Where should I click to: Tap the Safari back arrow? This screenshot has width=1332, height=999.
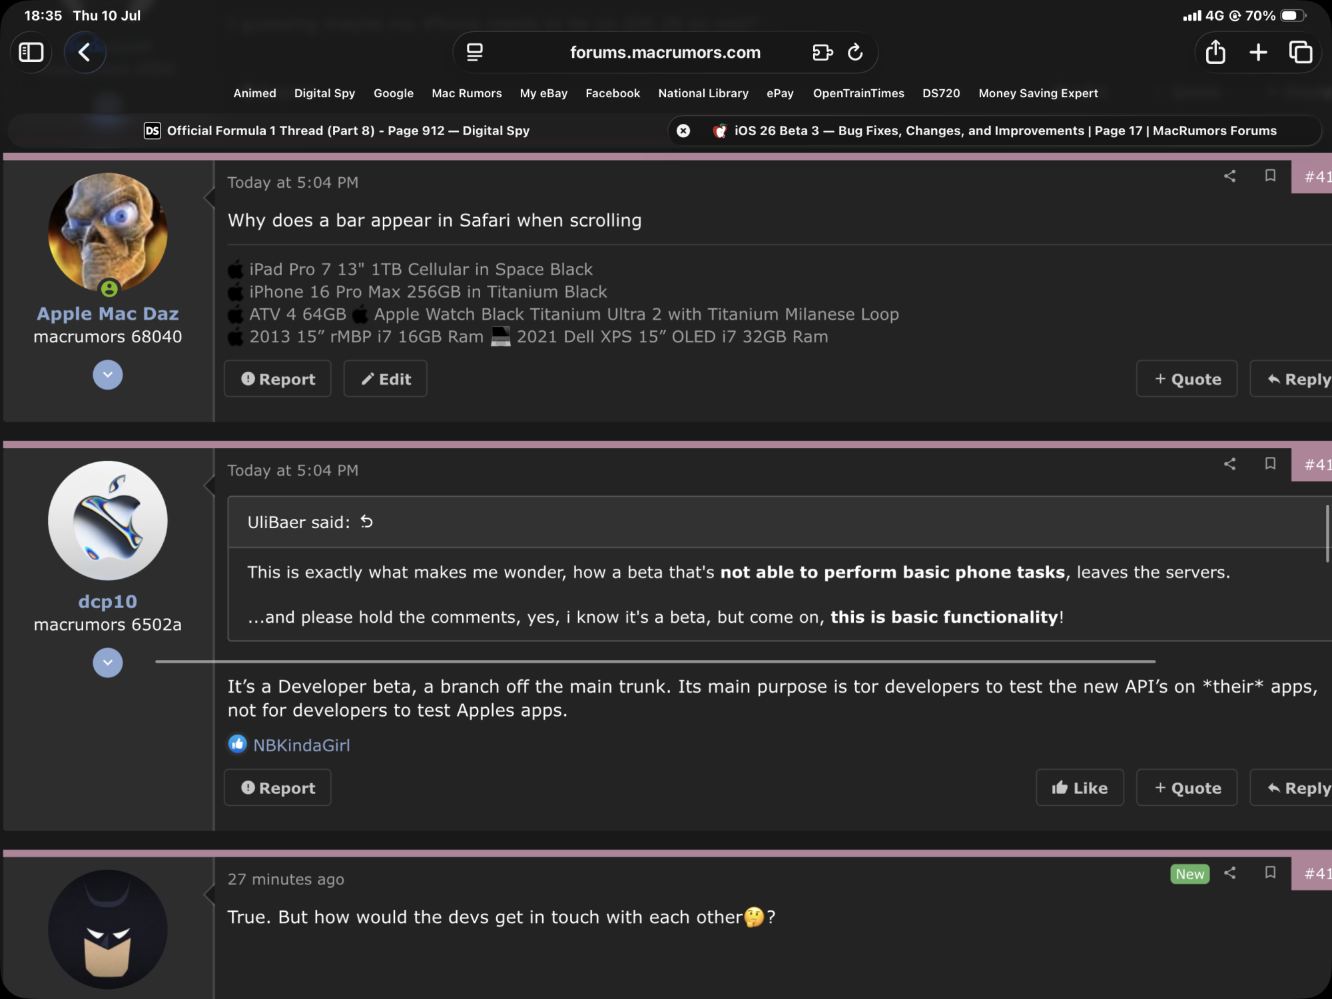pos(85,52)
